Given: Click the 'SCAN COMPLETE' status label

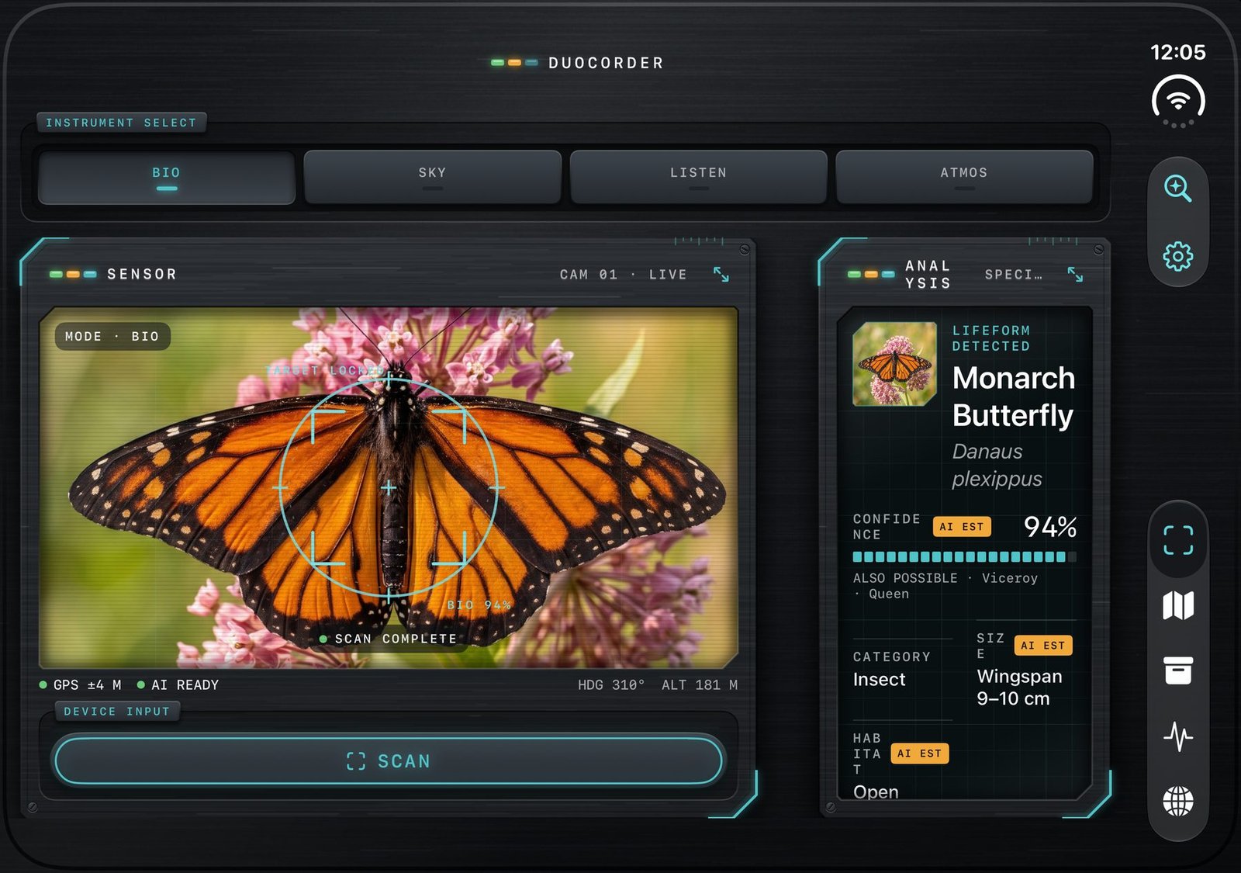Looking at the screenshot, I should pyautogui.click(x=389, y=639).
